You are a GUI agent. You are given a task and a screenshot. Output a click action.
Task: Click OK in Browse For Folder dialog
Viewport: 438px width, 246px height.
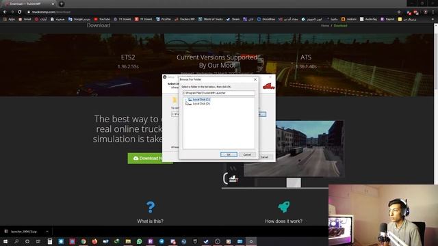[229, 154]
